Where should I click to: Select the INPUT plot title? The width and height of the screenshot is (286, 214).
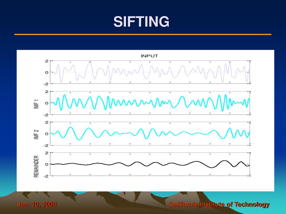(149, 56)
